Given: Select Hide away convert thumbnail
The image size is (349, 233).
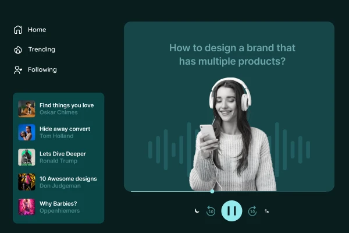Looking at the screenshot, I should pyautogui.click(x=27, y=132).
